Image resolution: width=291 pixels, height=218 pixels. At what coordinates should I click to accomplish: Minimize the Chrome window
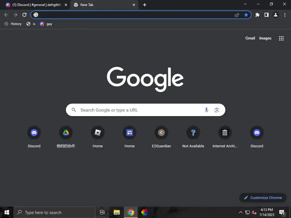tap(258, 4)
